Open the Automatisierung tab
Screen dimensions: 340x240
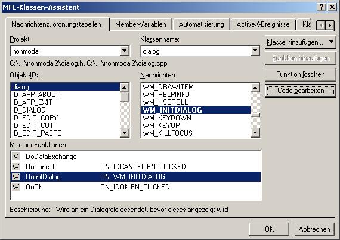[x=201, y=24]
